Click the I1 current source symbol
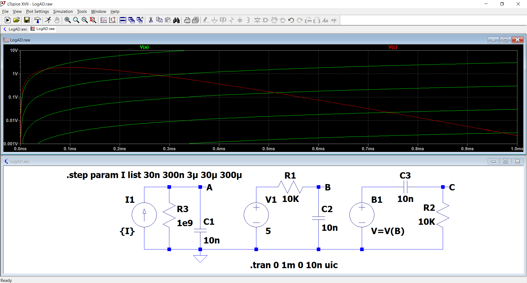The image size is (527, 283). 144,215
